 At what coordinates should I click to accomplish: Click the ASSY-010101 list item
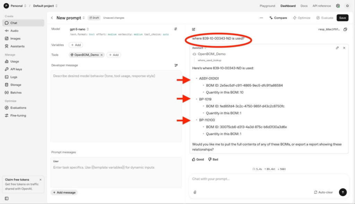[209, 79]
